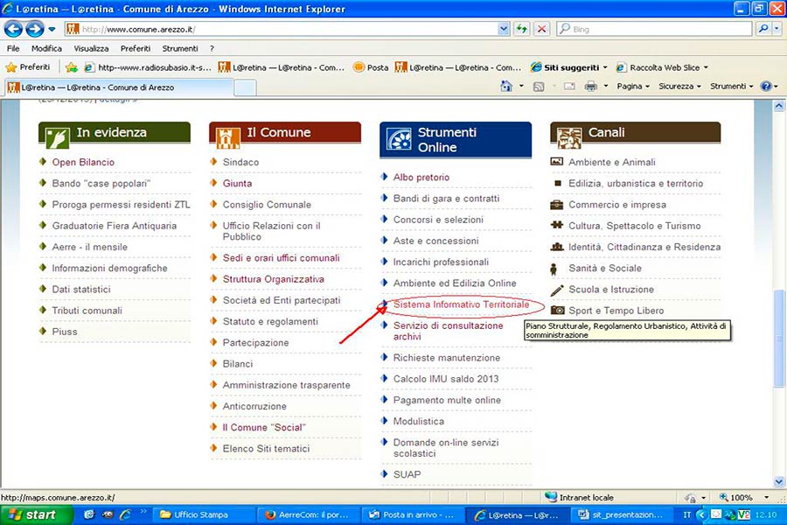Open Ambiente e Animali channel link
Screen dimensions: 787x525
click(612, 162)
